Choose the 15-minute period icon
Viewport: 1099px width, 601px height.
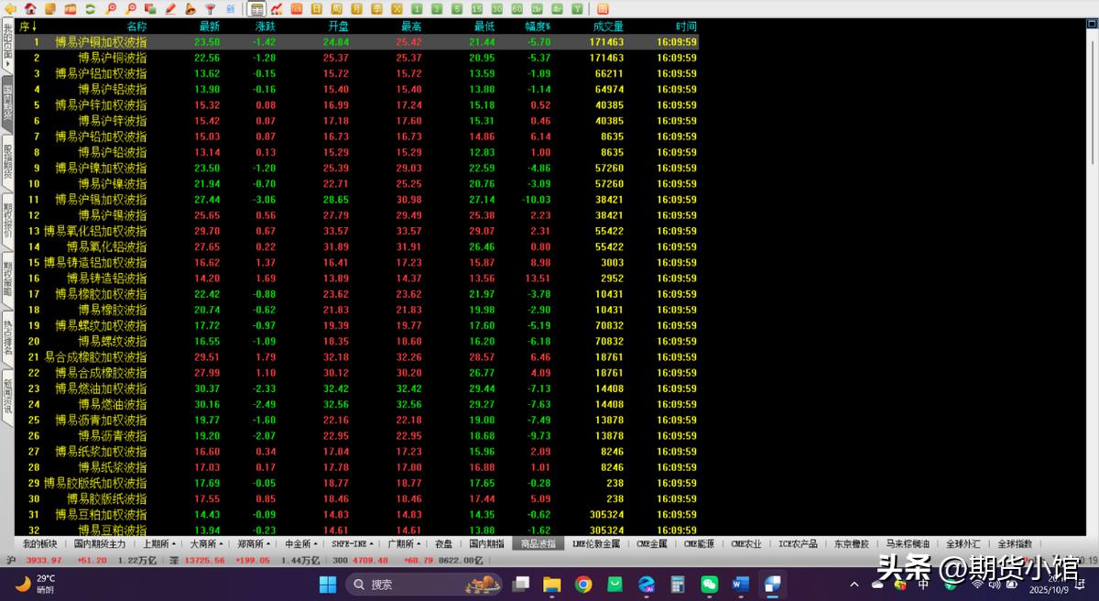point(477,8)
